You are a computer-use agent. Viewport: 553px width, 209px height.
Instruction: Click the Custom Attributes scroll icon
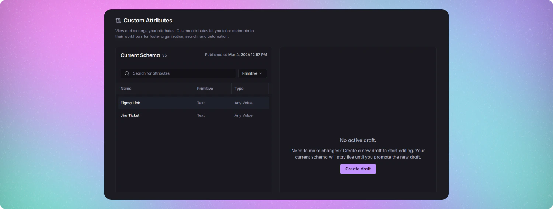[x=118, y=21]
